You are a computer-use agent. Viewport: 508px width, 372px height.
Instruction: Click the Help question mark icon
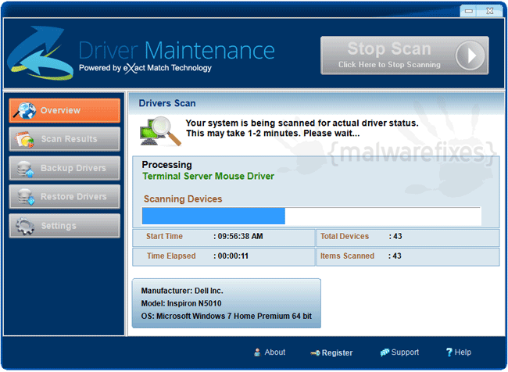click(449, 352)
